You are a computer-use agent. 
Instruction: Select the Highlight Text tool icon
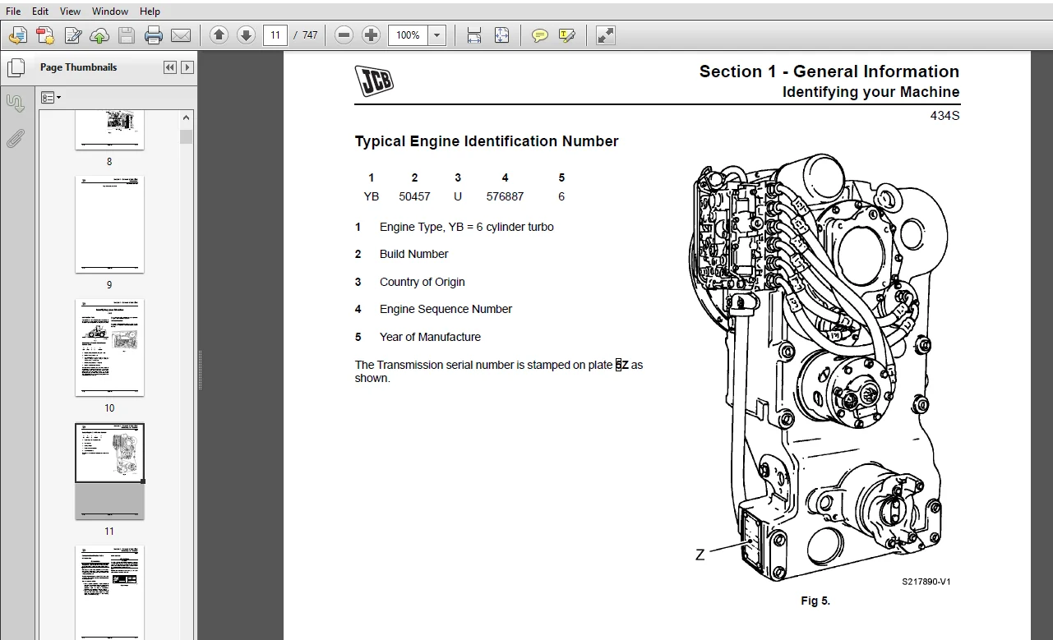[566, 35]
